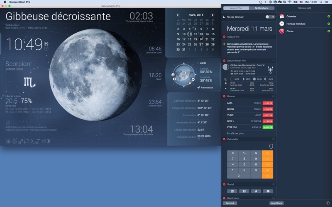Viewport: 332px width, 207px height.
Task: Click the alarm clock icon beside the time
Action: click(x=46, y=49)
